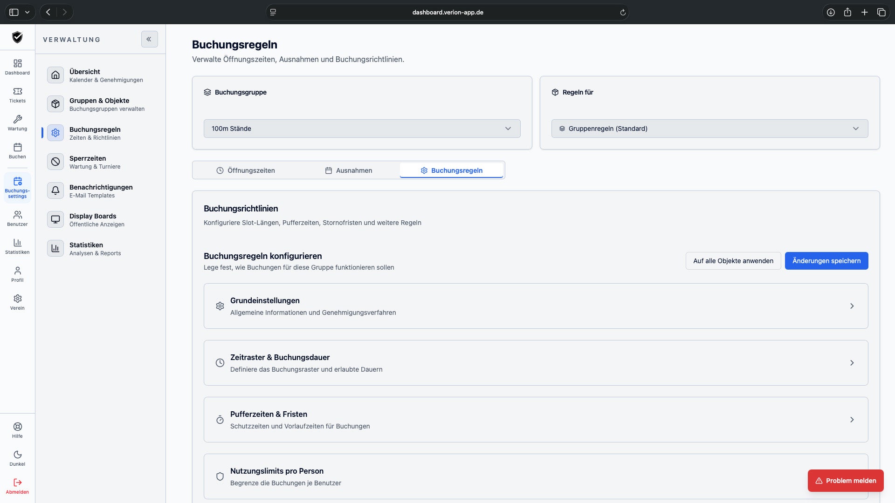Click the Übersicht home icon

pos(55,75)
